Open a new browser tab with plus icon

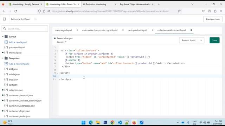coord(159,4)
